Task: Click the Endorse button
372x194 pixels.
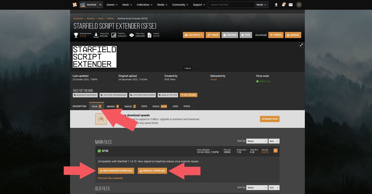Action: click(x=230, y=35)
